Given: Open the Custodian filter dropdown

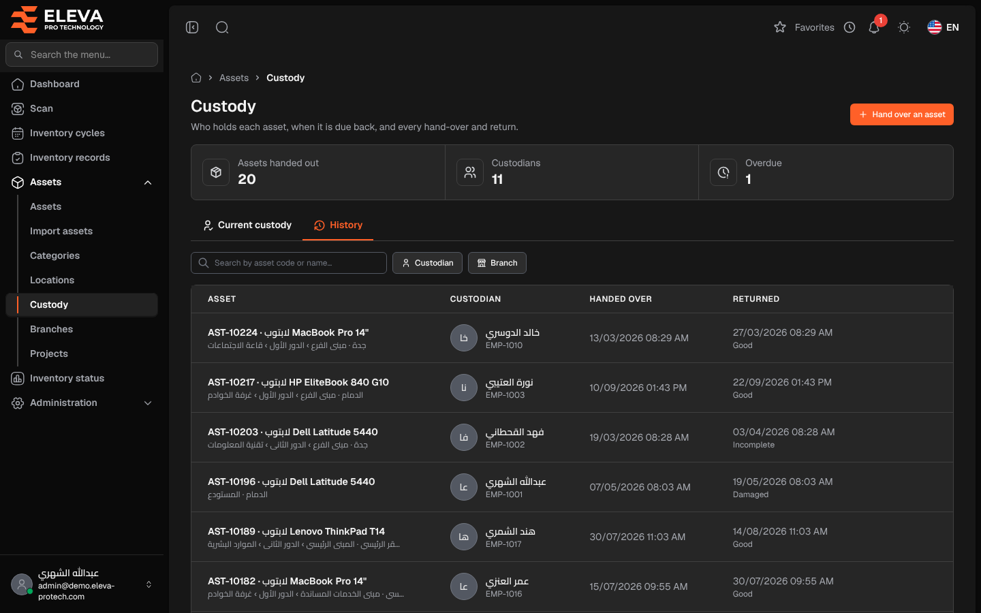Looking at the screenshot, I should (427, 263).
